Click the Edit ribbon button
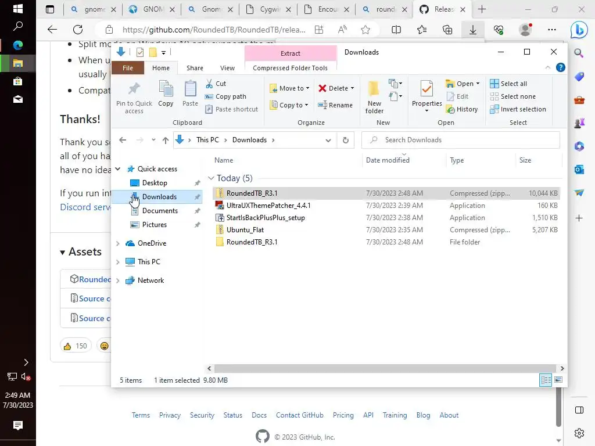Image resolution: width=595 pixels, height=446 pixels. pos(458,96)
